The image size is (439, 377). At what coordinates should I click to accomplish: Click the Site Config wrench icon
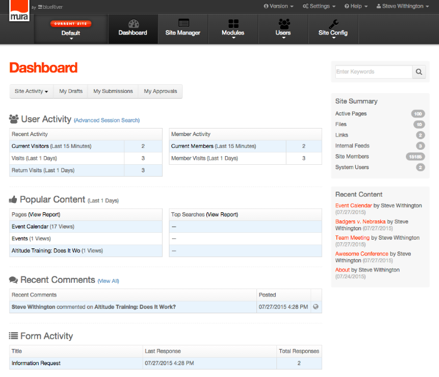pos(333,24)
